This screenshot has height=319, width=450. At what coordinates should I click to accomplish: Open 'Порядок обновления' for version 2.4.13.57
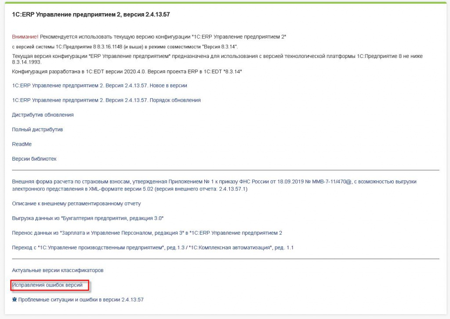coord(107,100)
